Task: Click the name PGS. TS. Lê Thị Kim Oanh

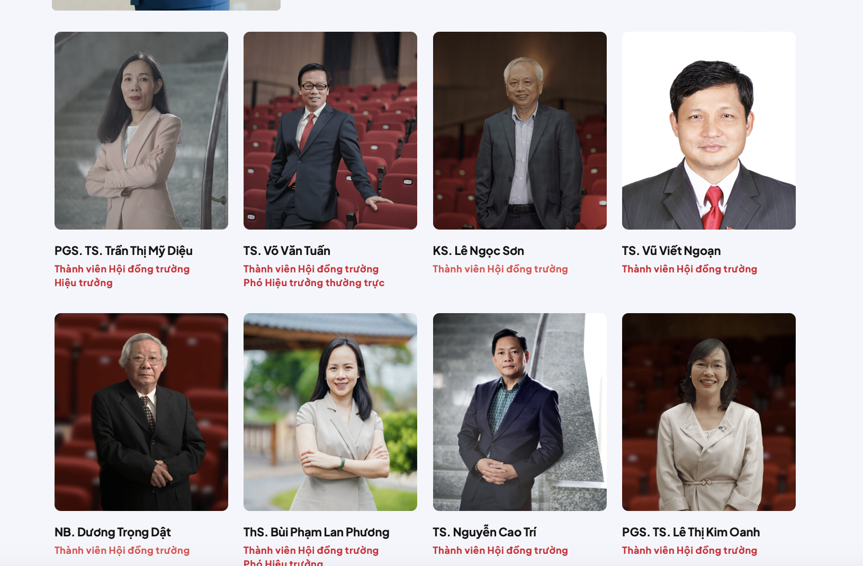Action: point(691,532)
